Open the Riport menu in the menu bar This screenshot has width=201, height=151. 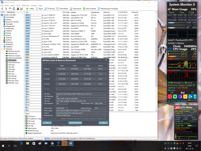[13, 5]
